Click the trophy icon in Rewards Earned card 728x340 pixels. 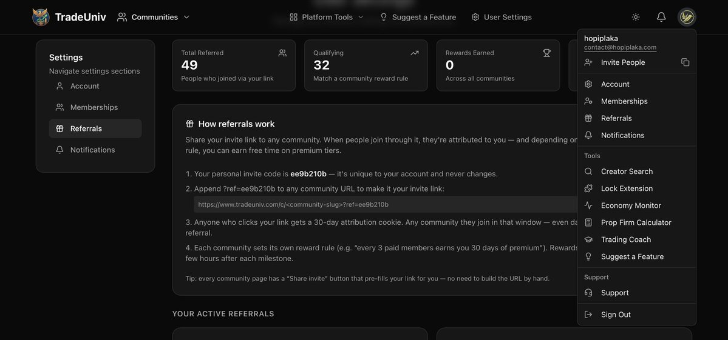[546, 53]
